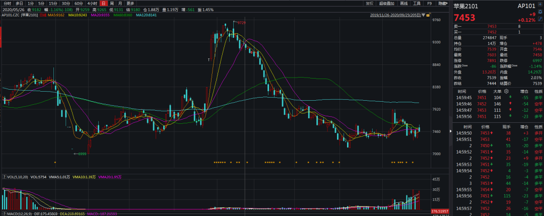Click AP101 contract code in quote header
Screen dimensions: 544x216
pos(526,6)
